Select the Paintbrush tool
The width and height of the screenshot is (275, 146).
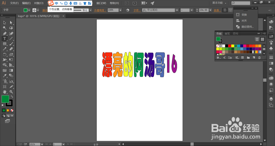tap(11, 44)
